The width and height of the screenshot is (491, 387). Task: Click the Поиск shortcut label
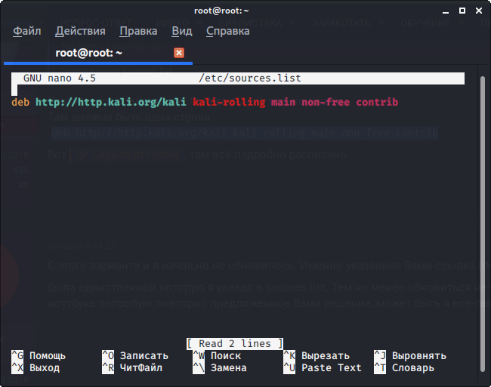[x=226, y=355]
